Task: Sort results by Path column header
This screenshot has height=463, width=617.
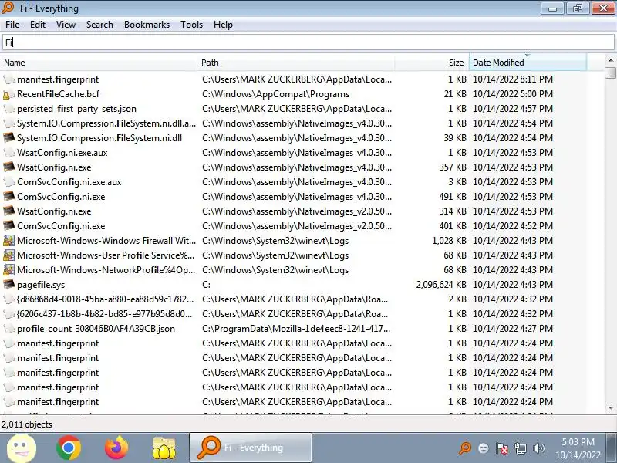Action: pos(296,63)
